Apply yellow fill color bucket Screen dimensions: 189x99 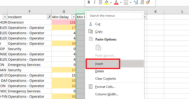[x=106, y=2]
